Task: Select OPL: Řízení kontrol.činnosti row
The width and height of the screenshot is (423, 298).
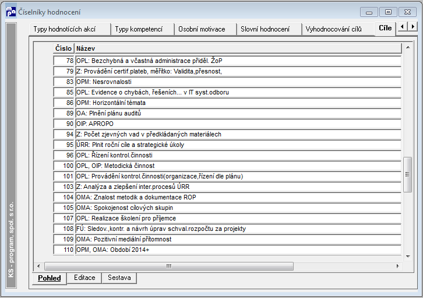Action: tap(227, 156)
